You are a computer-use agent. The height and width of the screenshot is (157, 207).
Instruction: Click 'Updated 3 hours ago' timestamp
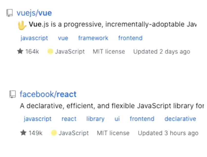pos(168,133)
